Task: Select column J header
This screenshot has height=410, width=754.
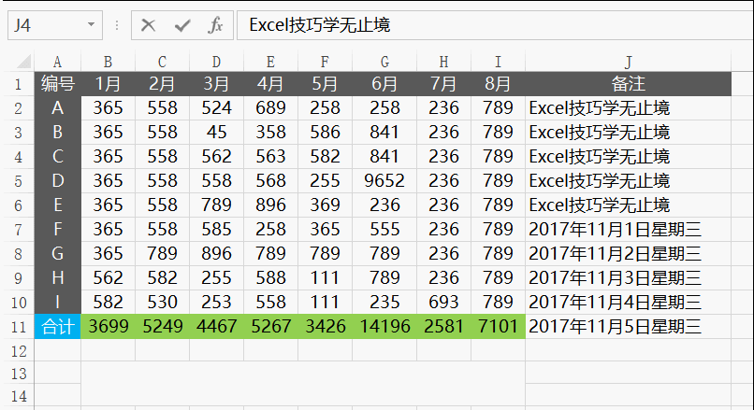Action: click(628, 62)
